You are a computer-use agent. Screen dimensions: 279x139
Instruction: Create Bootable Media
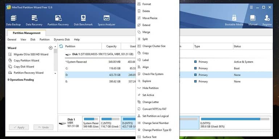pyautogui.click(x=234, y=20)
